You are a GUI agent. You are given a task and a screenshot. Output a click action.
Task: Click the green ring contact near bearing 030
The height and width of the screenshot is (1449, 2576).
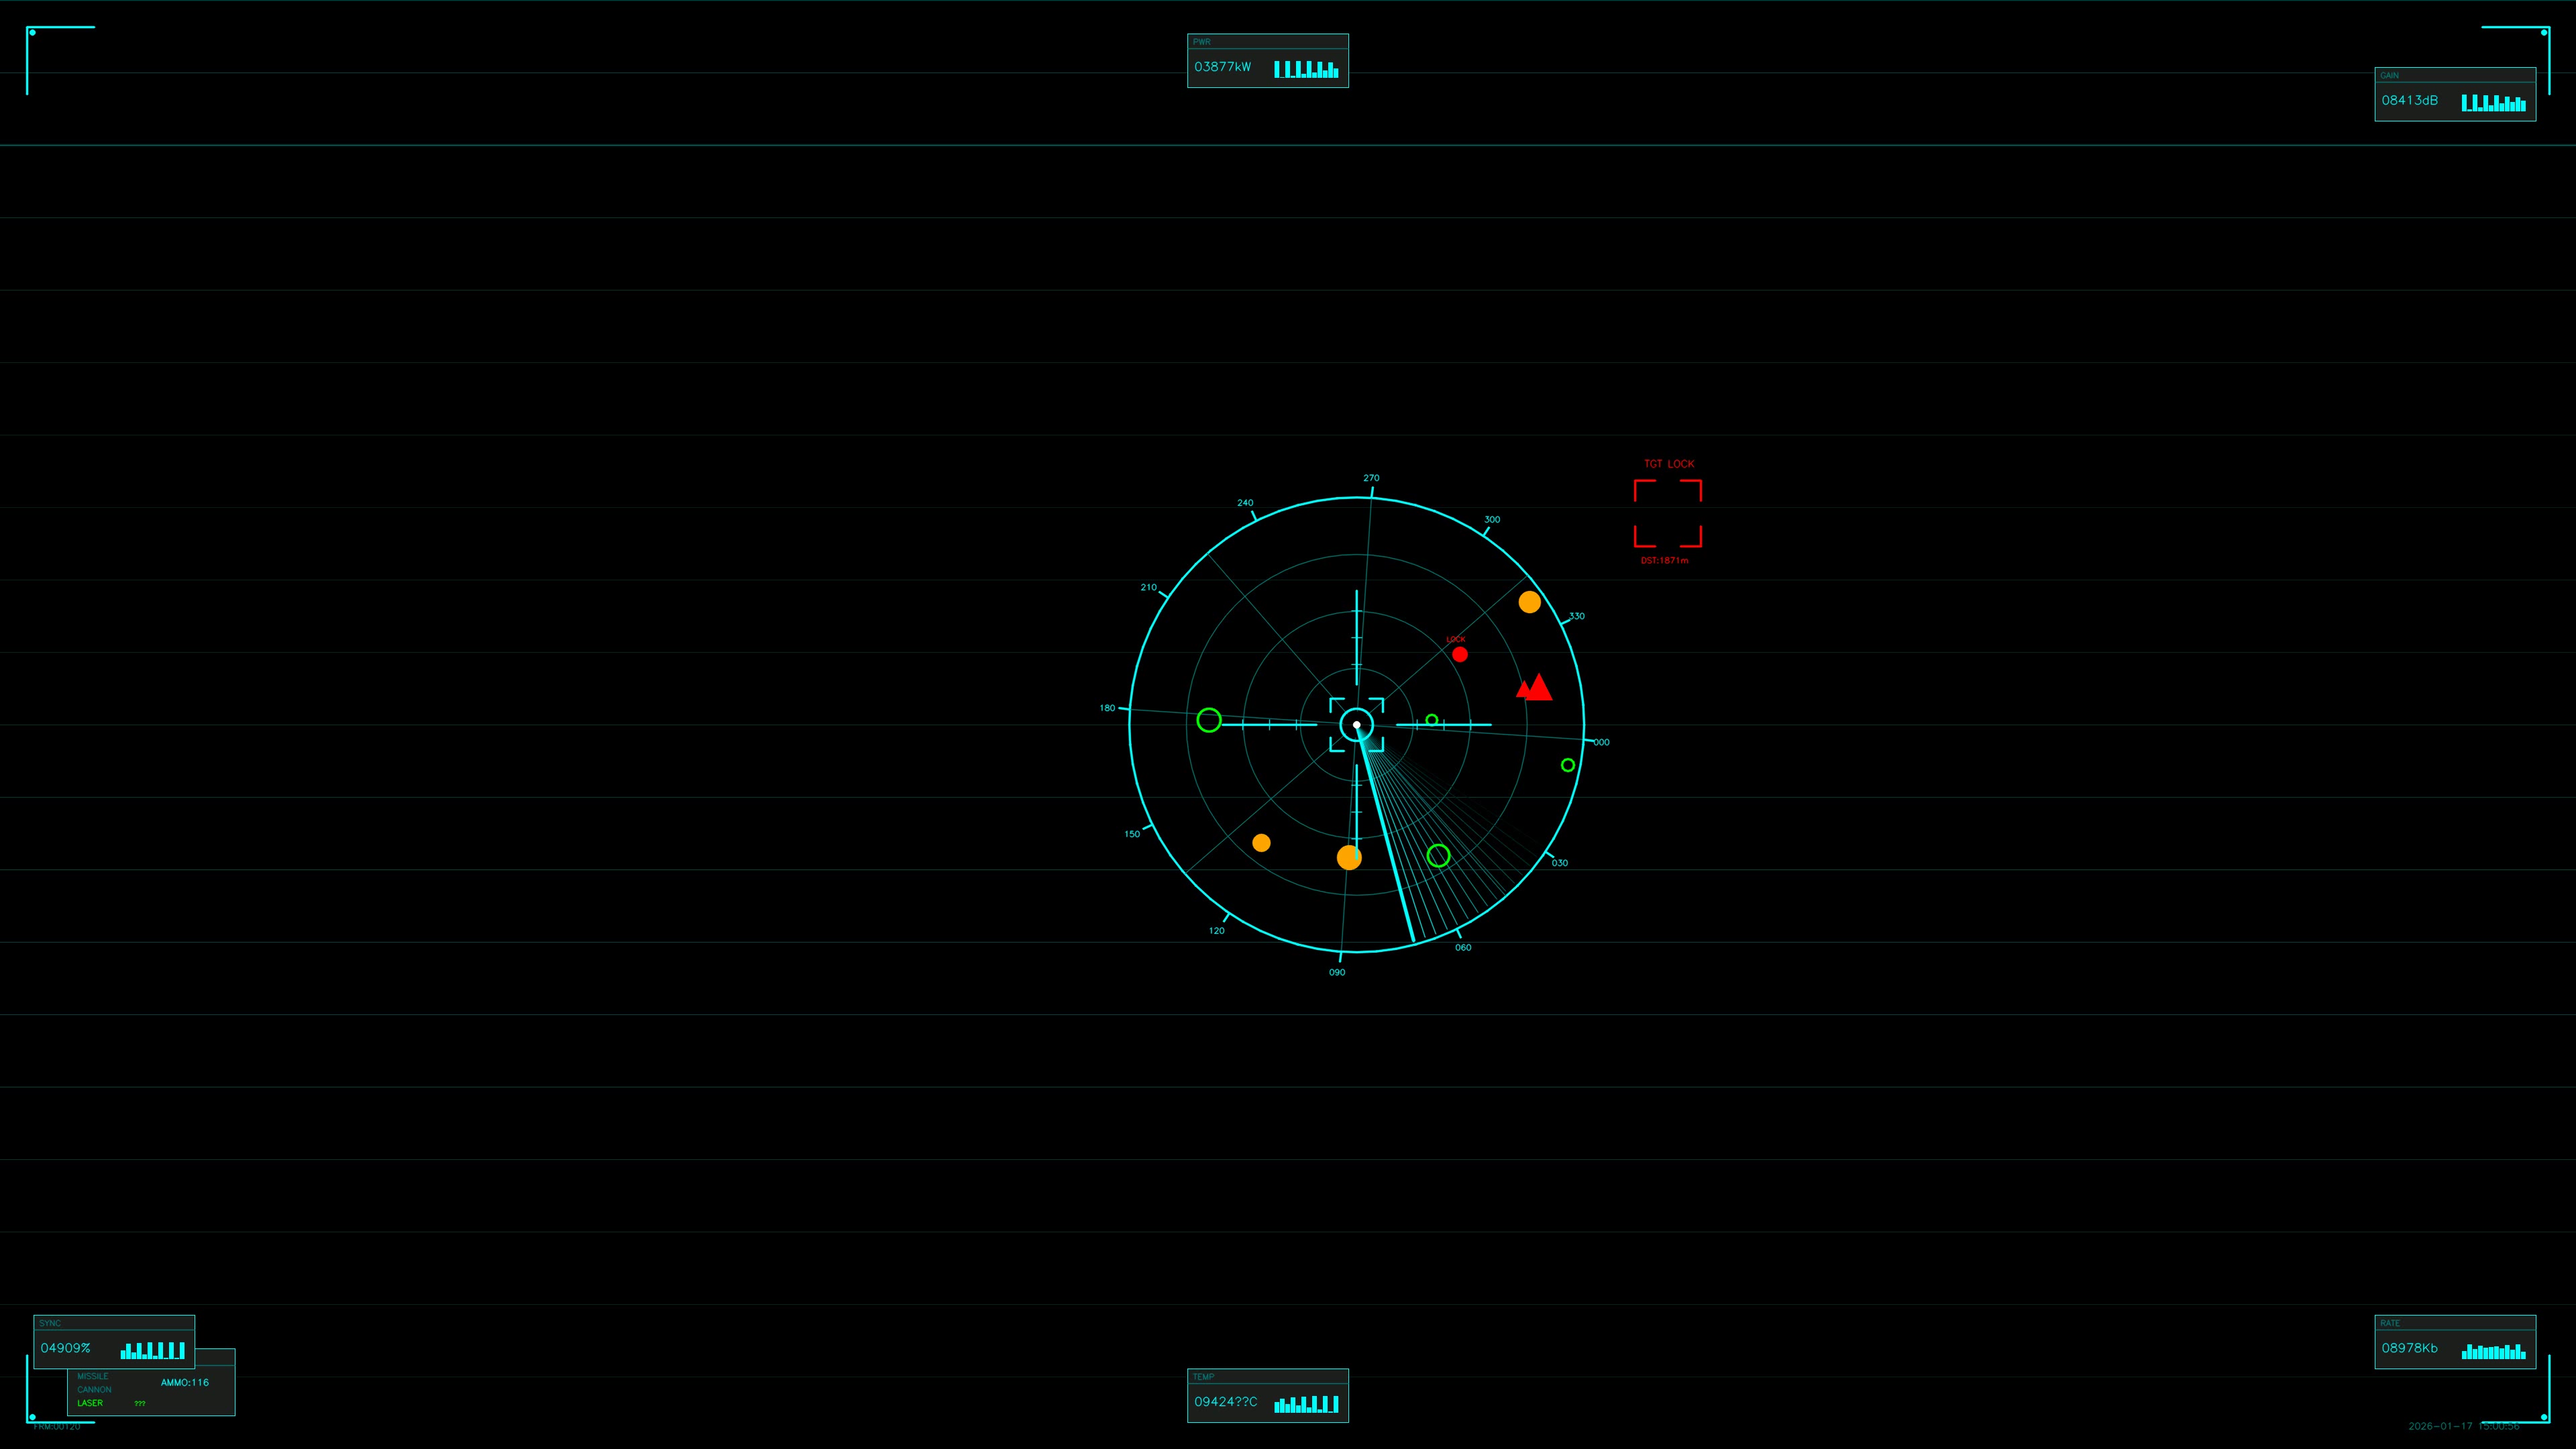[1439, 855]
